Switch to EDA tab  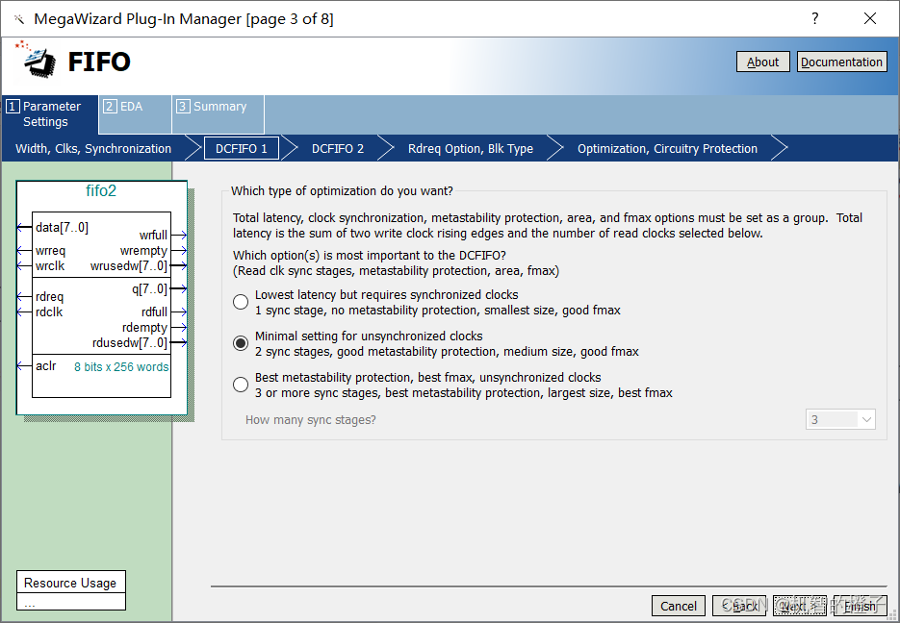[x=136, y=114]
